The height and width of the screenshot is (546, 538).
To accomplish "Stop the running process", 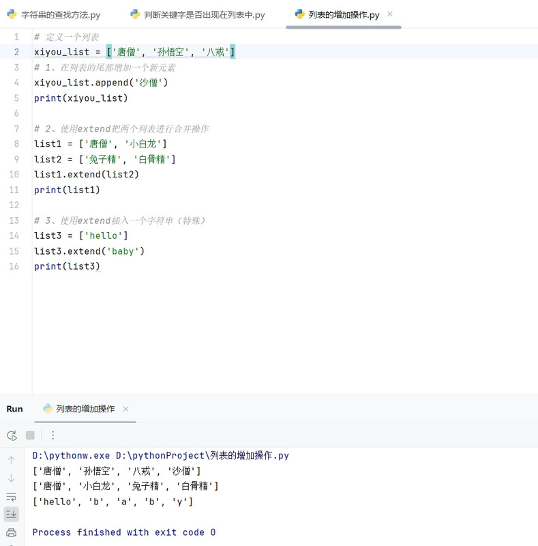I will [30, 435].
